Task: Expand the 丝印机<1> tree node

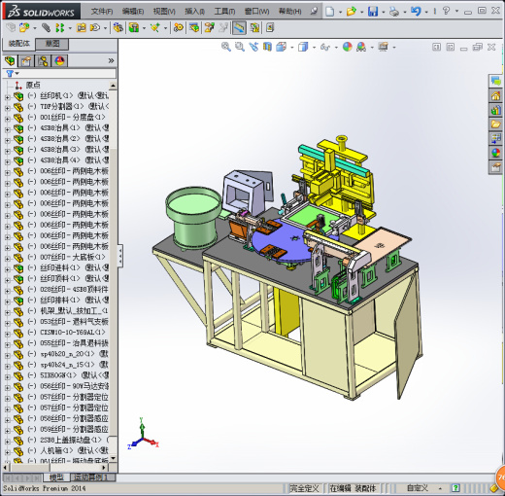Action: click(x=7, y=96)
